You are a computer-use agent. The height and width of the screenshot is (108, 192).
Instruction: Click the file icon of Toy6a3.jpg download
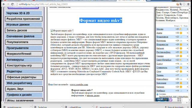click(35, 107)
